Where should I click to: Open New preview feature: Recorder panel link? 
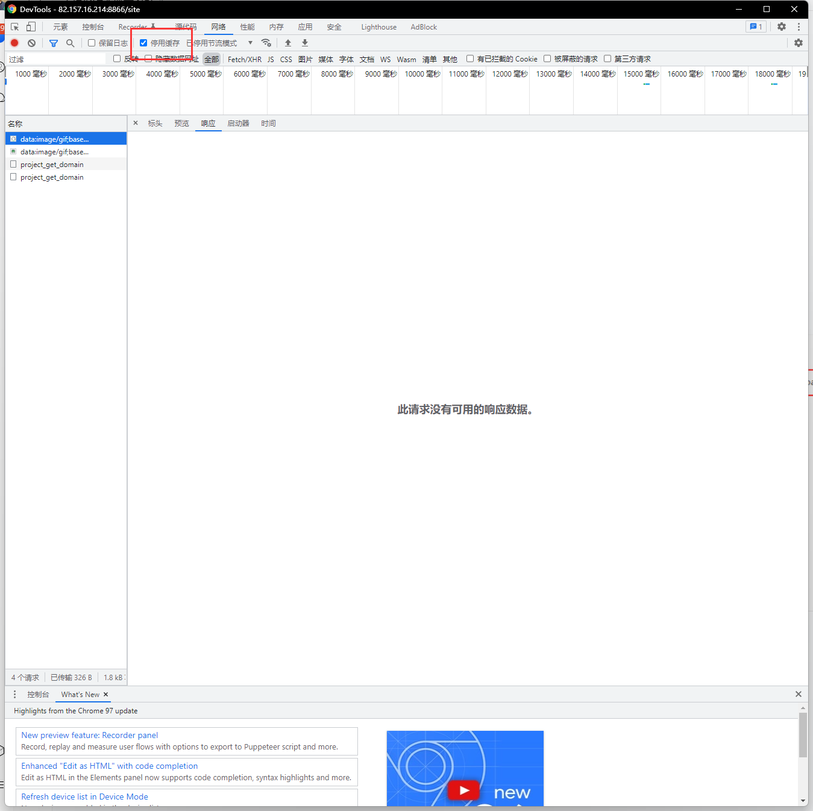[x=89, y=735]
